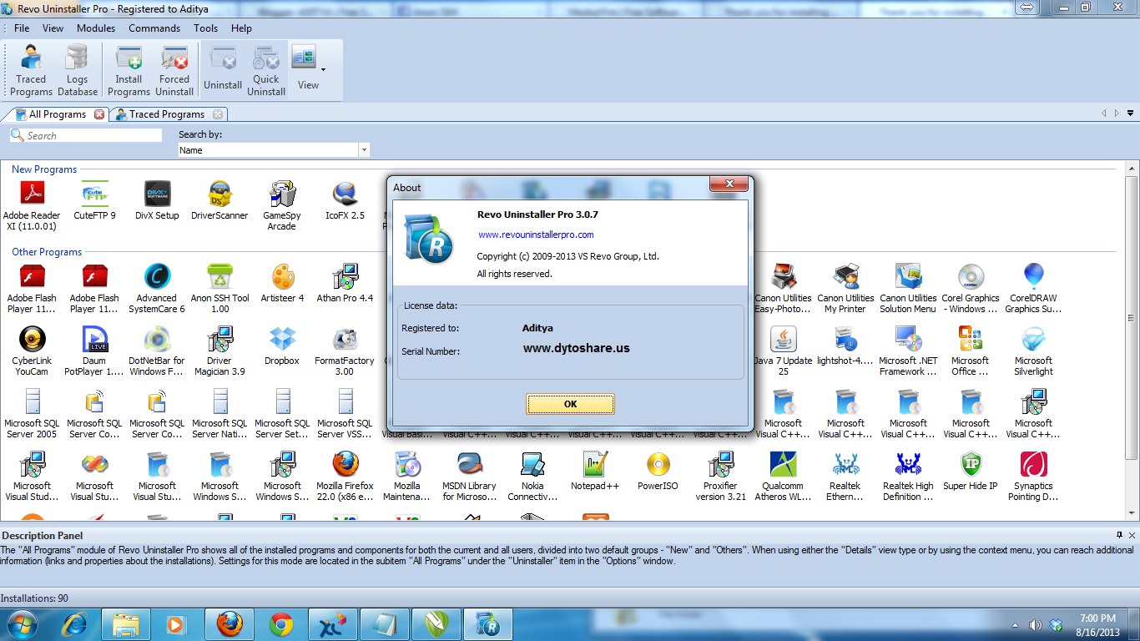Select the CuteFTP 9 program

[x=94, y=200]
